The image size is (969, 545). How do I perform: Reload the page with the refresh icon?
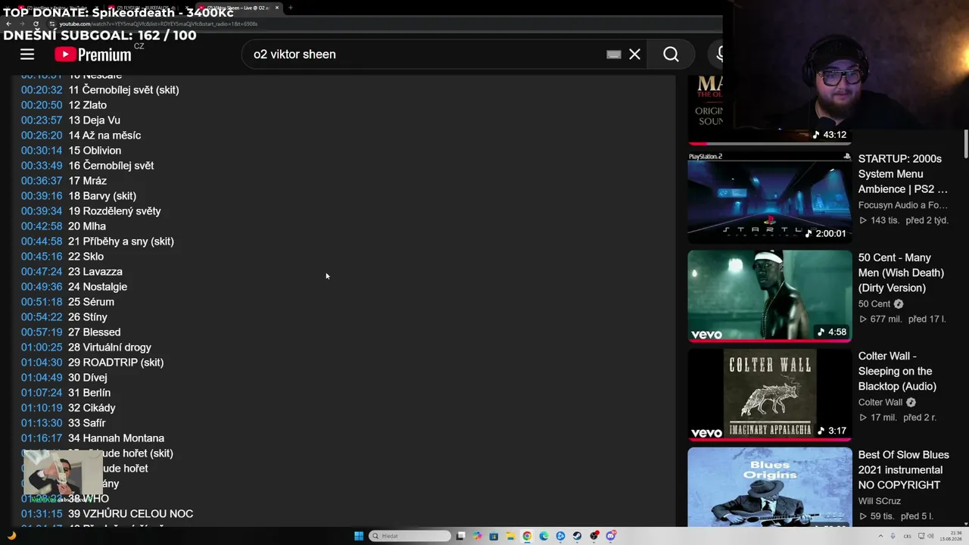[x=36, y=23]
